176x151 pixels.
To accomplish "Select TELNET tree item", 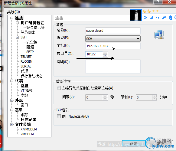I will [26, 57].
